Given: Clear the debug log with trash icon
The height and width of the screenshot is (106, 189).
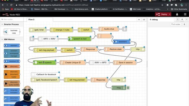Looking at the screenshot, I should [x=184, y=24].
